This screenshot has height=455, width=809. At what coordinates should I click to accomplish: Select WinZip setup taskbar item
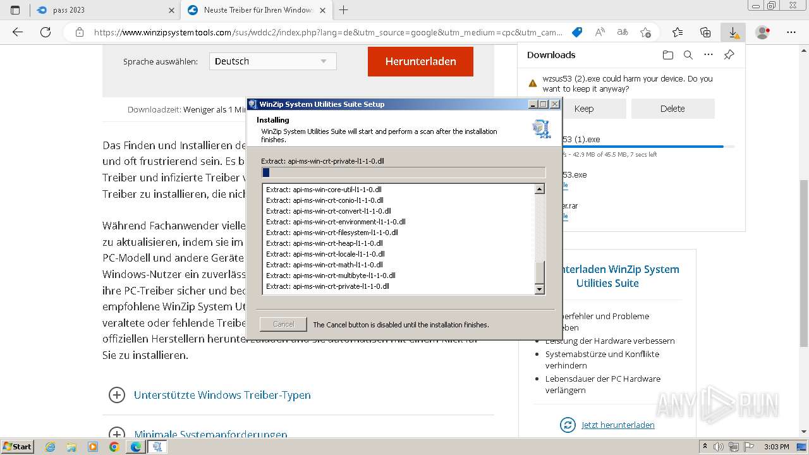(x=157, y=447)
